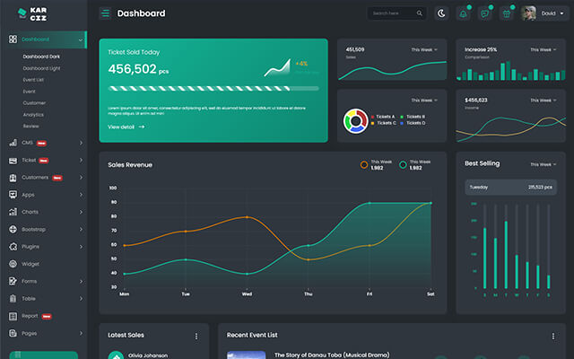The width and height of the screenshot is (574, 359).
Task: Toggle the orange This Week series legend
Action: (x=364, y=164)
